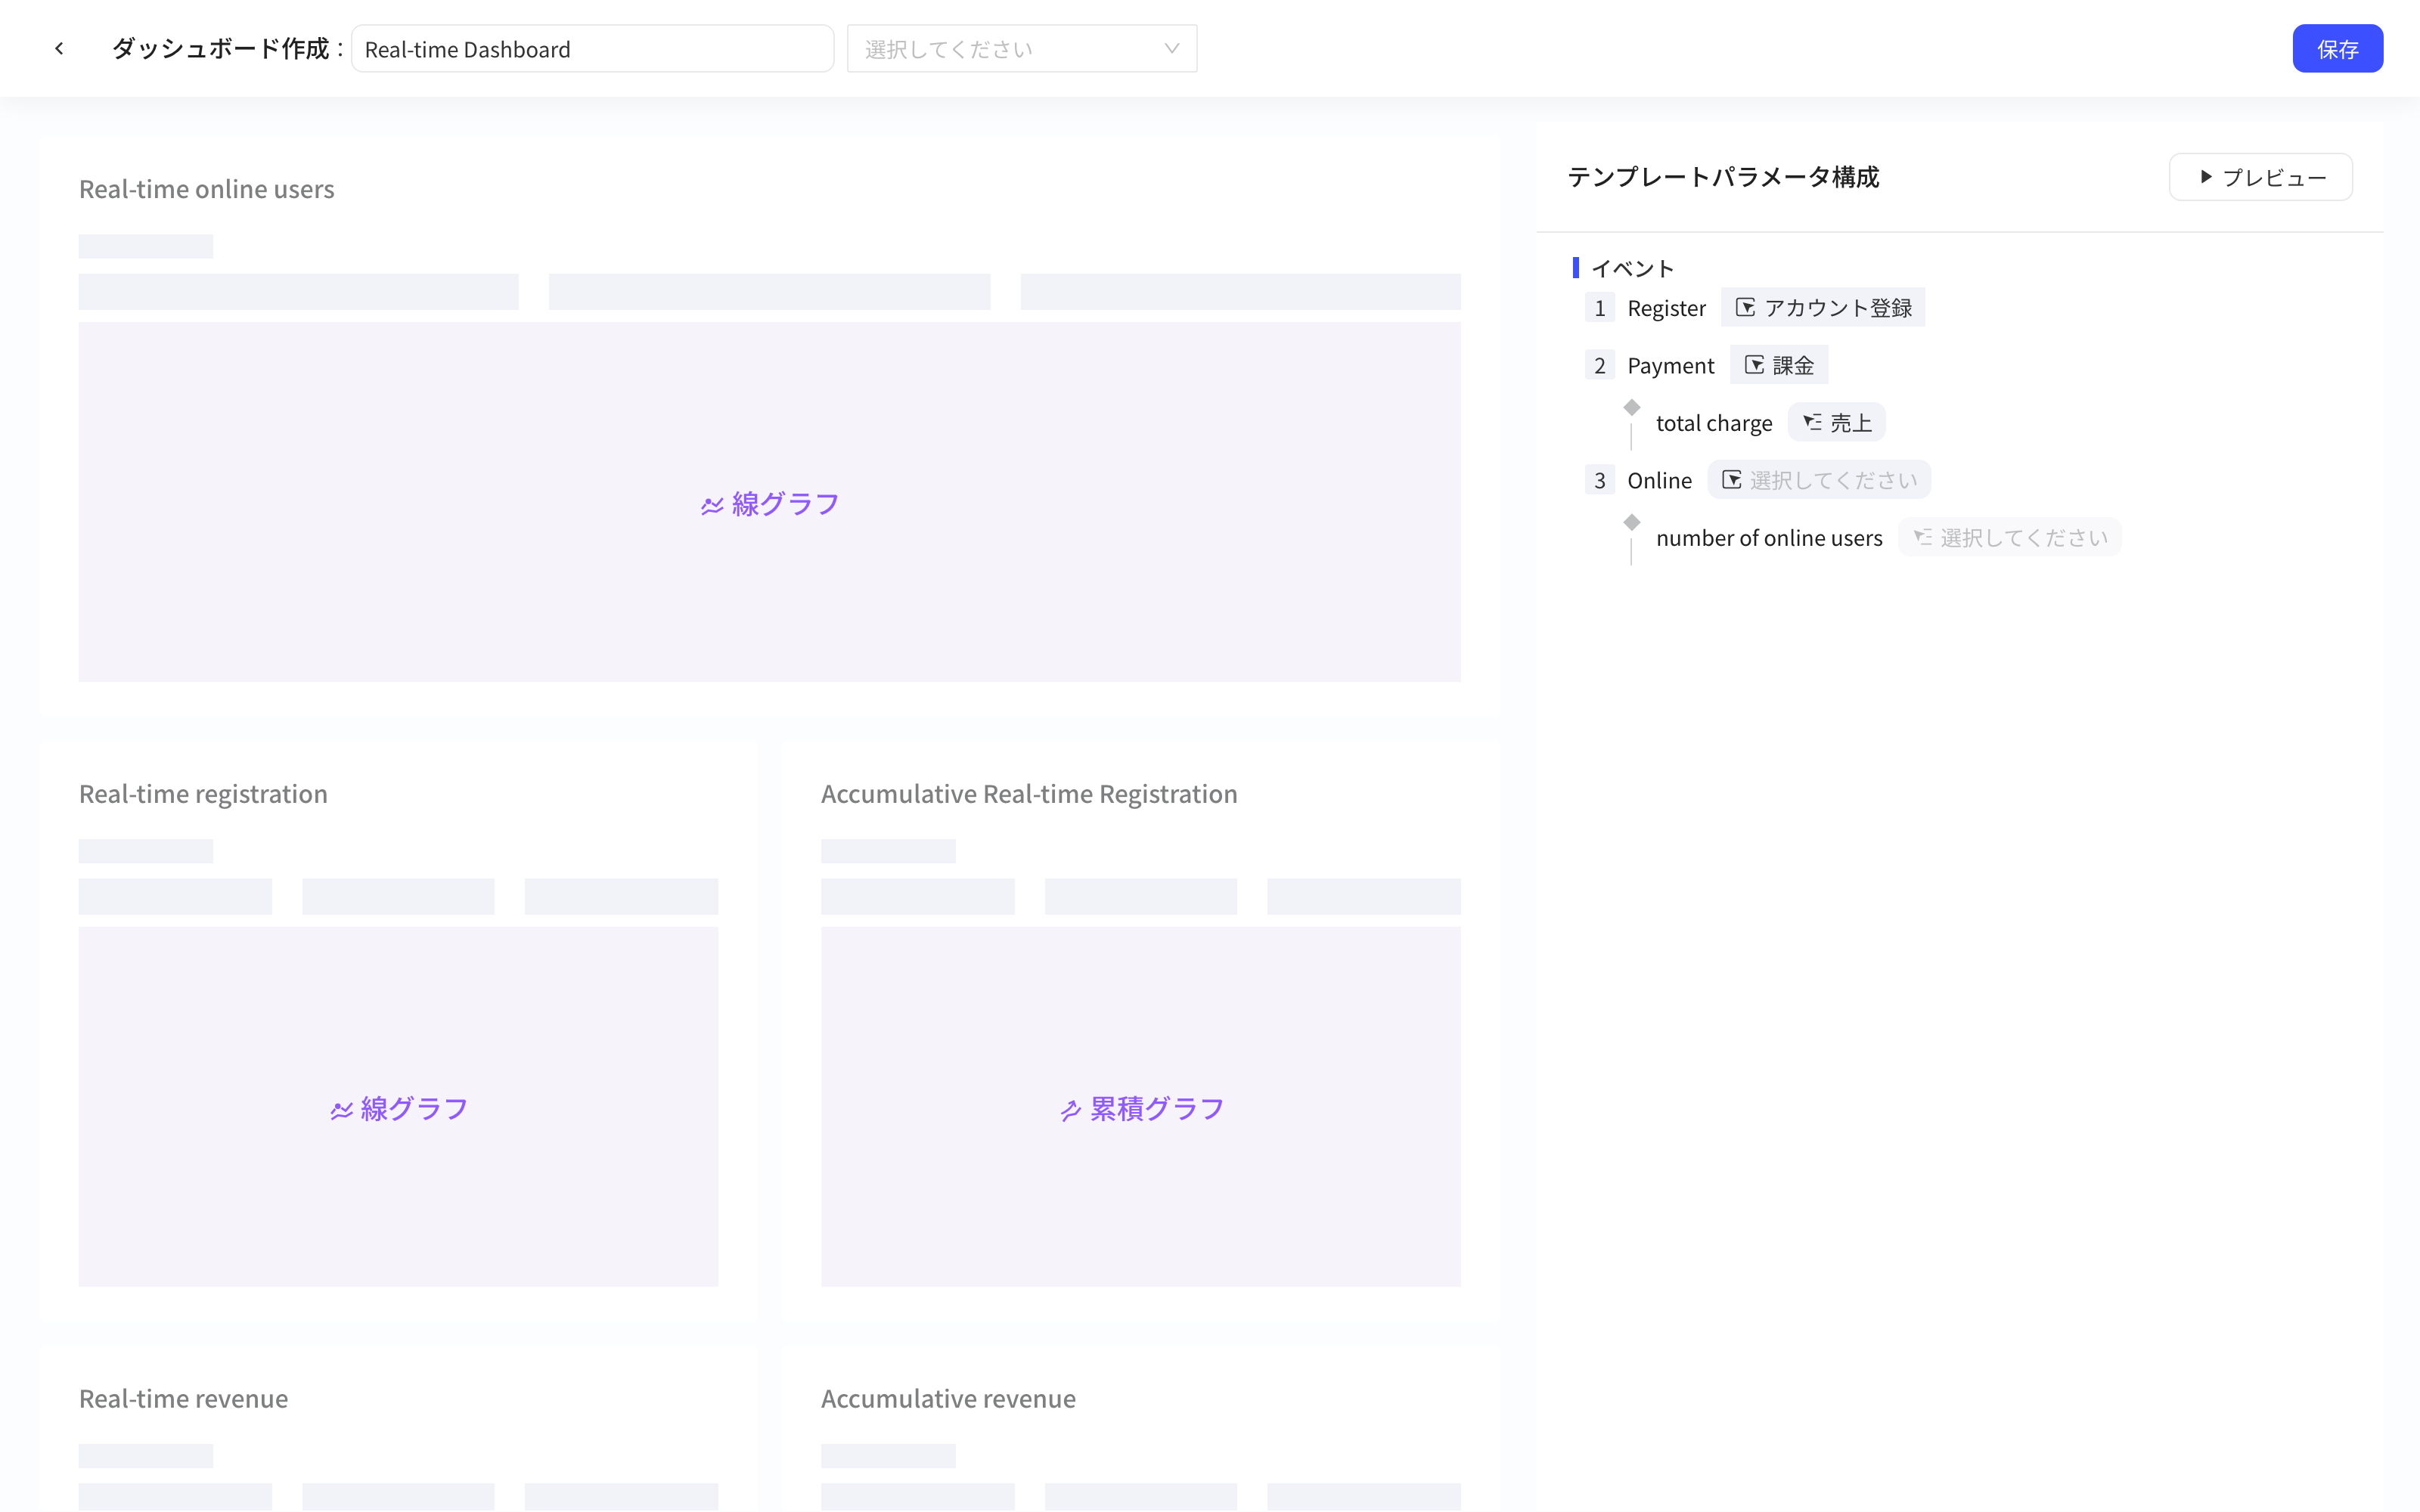Click the Real-time registration title
Image resolution: width=2420 pixels, height=1512 pixels.
[203, 793]
